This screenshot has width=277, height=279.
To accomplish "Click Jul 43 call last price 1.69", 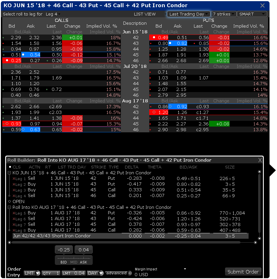I will pyautogui.click(x=57, y=78).
